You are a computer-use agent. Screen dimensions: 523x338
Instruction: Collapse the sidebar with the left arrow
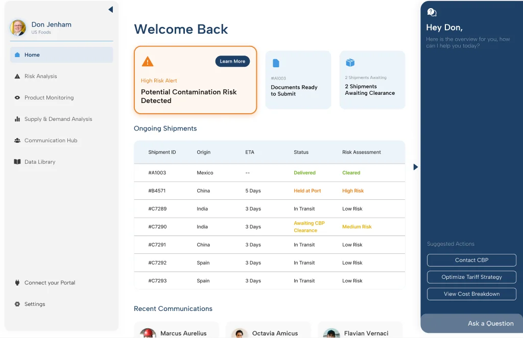(x=111, y=10)
